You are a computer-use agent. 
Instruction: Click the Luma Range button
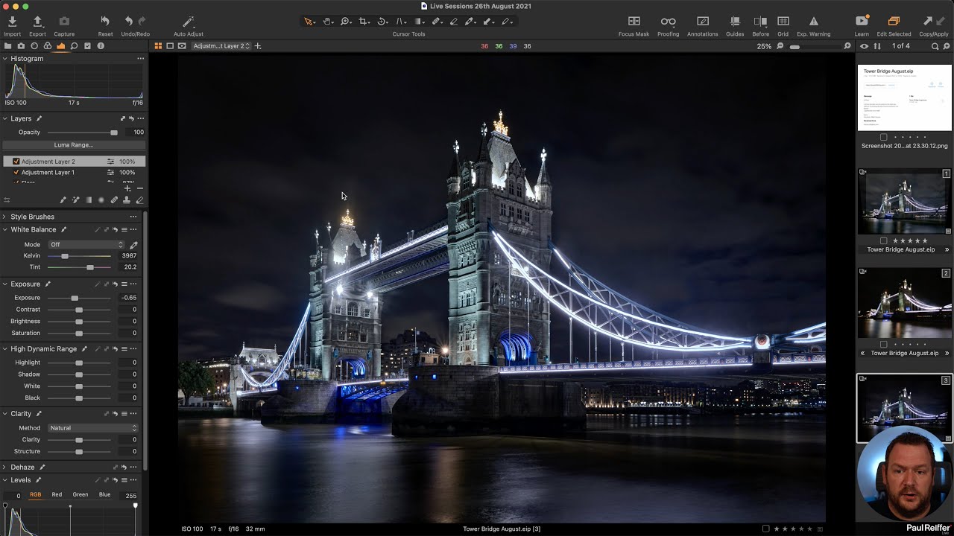(73, 145)
